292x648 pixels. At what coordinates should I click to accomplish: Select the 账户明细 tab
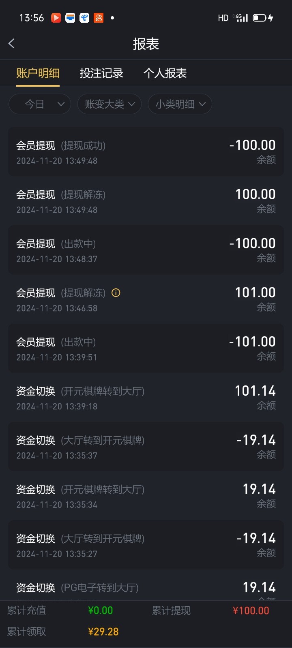pos(38,73)
